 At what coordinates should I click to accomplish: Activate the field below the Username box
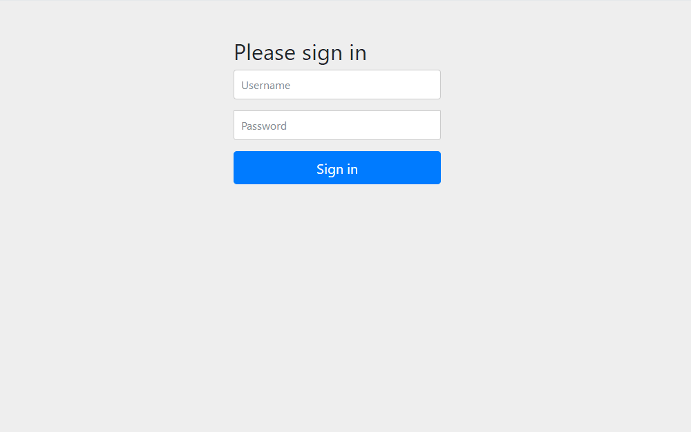point(337,126)
